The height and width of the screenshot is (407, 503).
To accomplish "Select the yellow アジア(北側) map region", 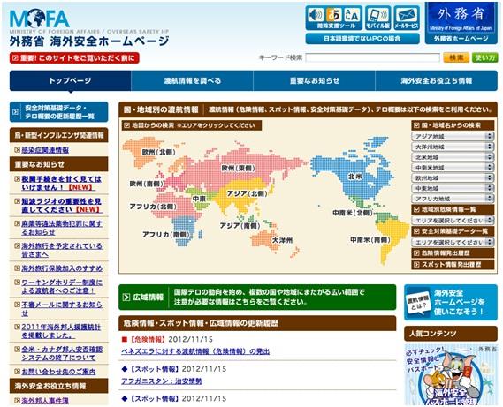I will click(x=241, y=194).
